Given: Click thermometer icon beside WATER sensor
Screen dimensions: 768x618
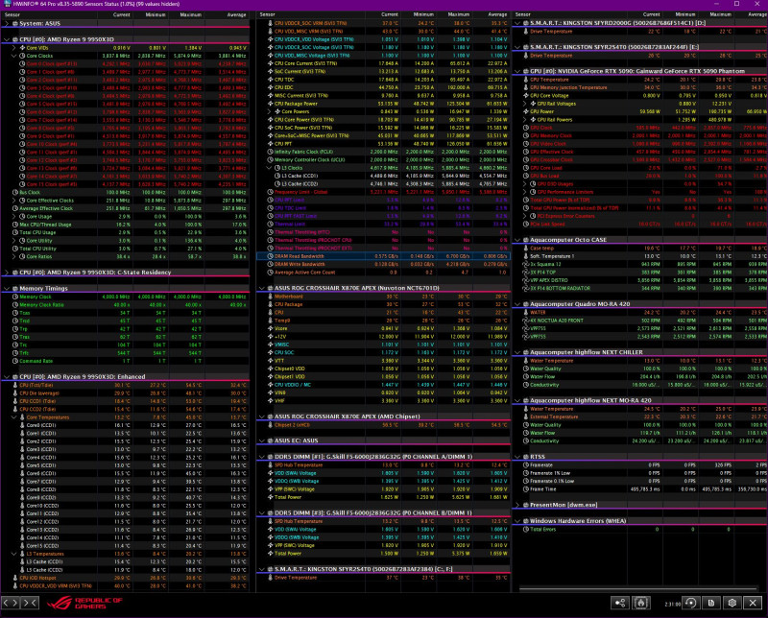Looking at the screenshot, I should [x=526, y=313].
